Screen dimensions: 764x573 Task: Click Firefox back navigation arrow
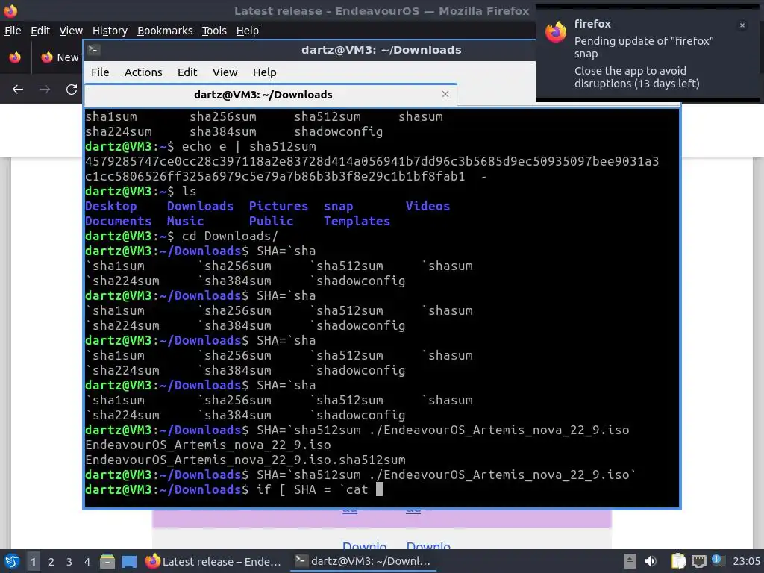tap(18, 90)
